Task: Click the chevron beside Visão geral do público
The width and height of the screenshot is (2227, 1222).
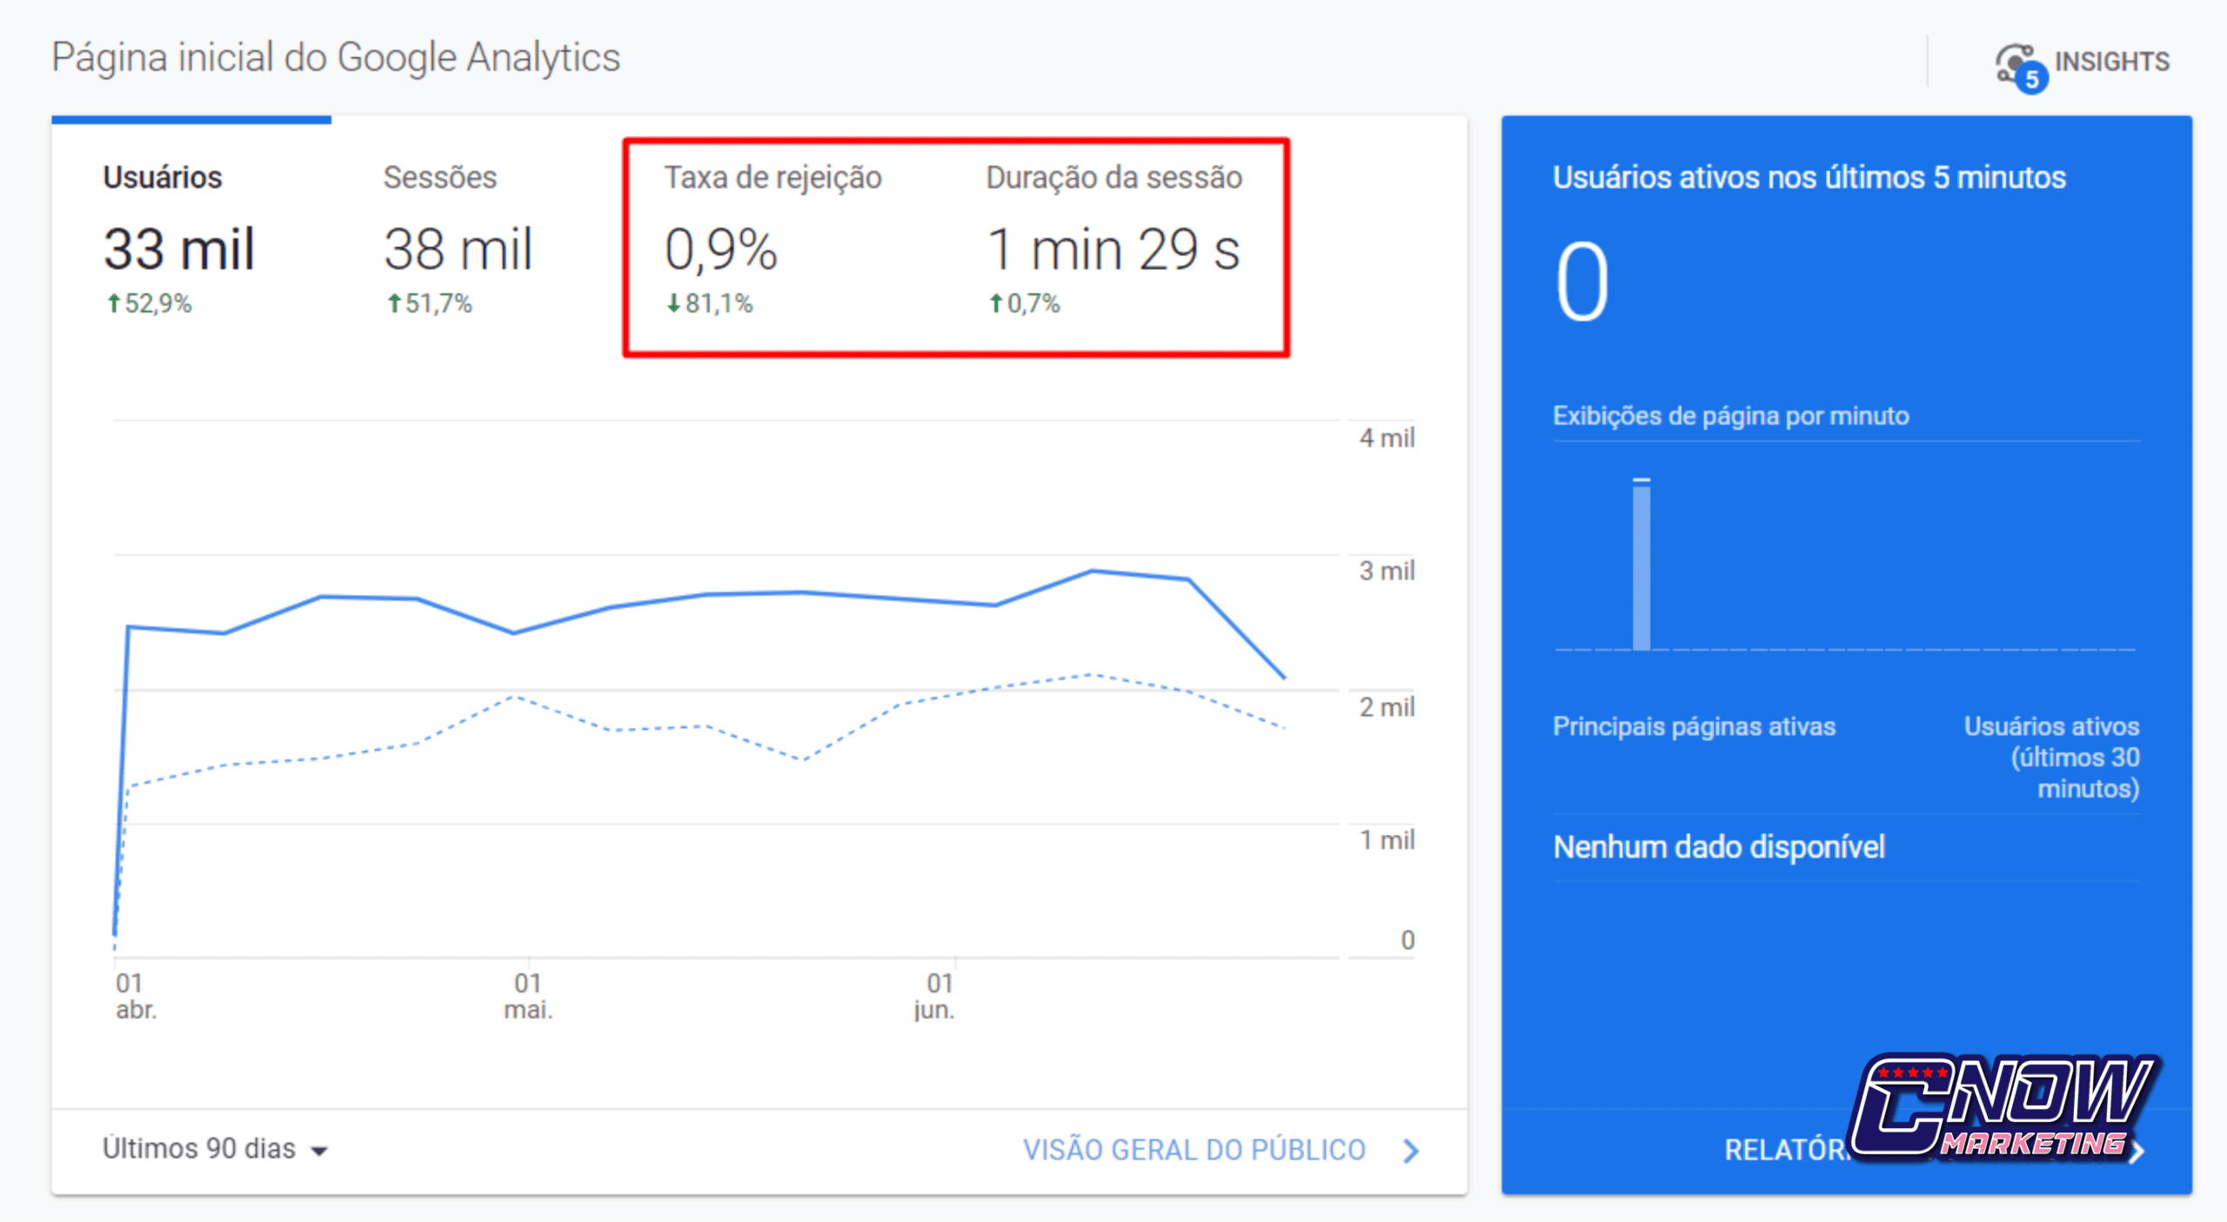Action: point(1411,1151)
